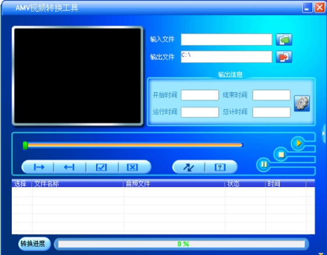Screen dimensions: 327x255
Task: Select all with the checkmark icon
Action: (102, 167)
